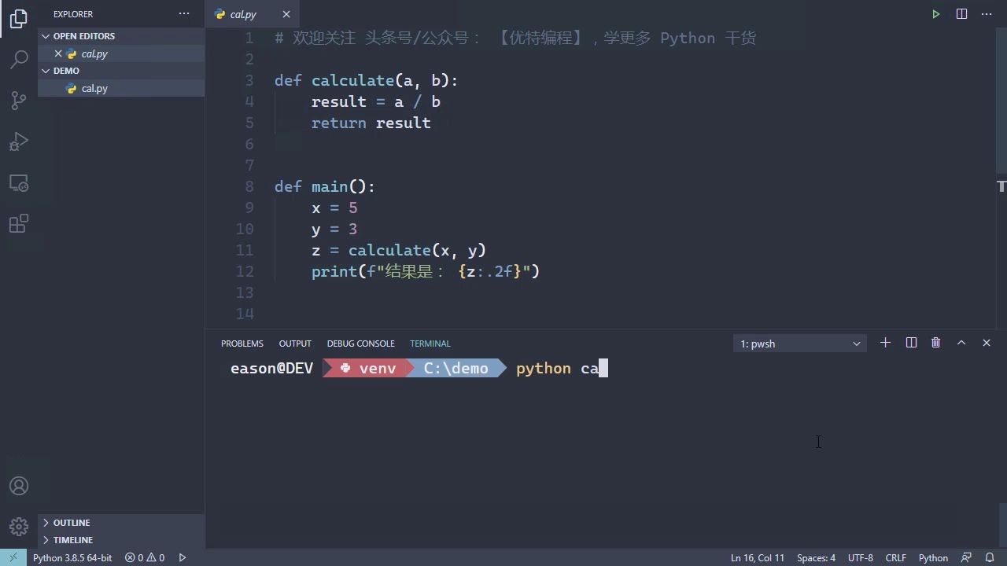The height and width of the screenshot is (566, 1007).
Task: Maximize the panel with the up chevron
Action: click(x=961, y=343)
